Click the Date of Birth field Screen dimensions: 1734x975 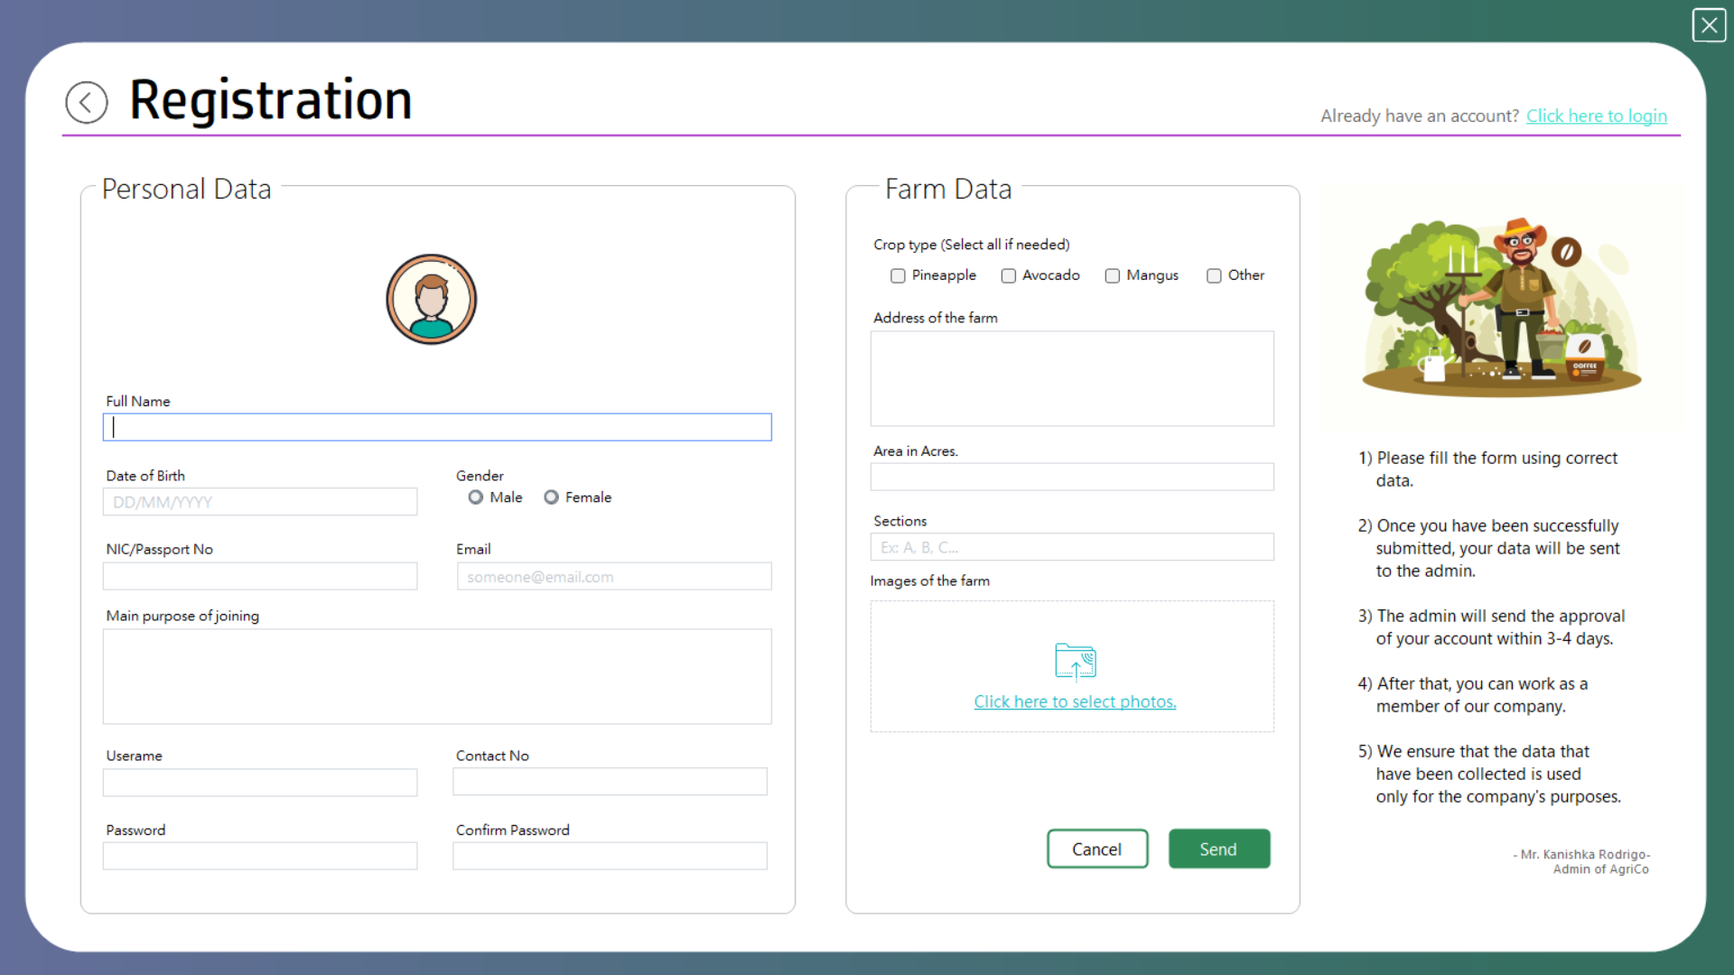coord(259,502)
